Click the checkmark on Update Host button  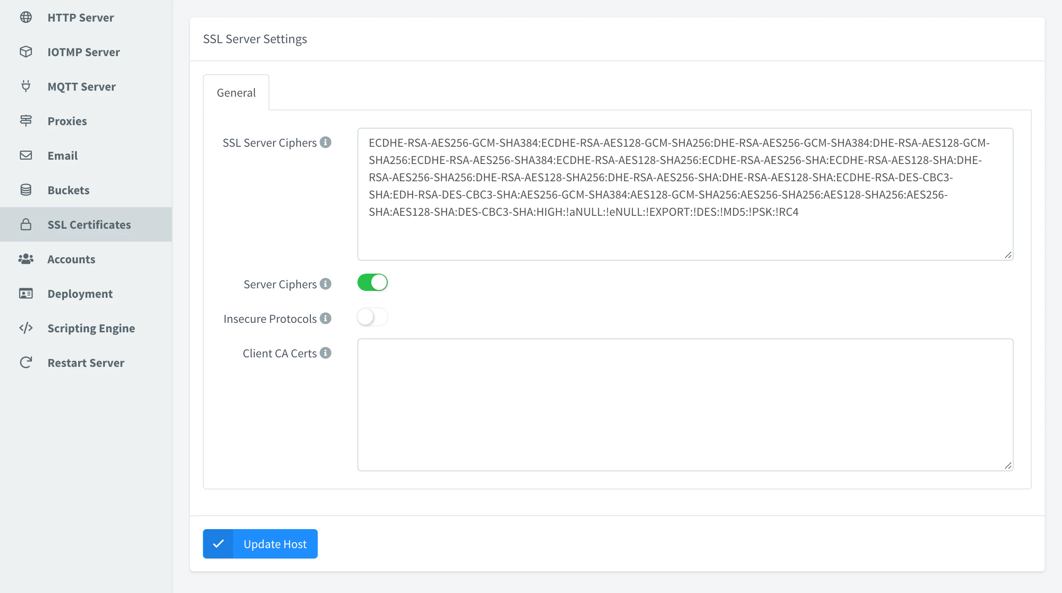click(x=218, y=544)
